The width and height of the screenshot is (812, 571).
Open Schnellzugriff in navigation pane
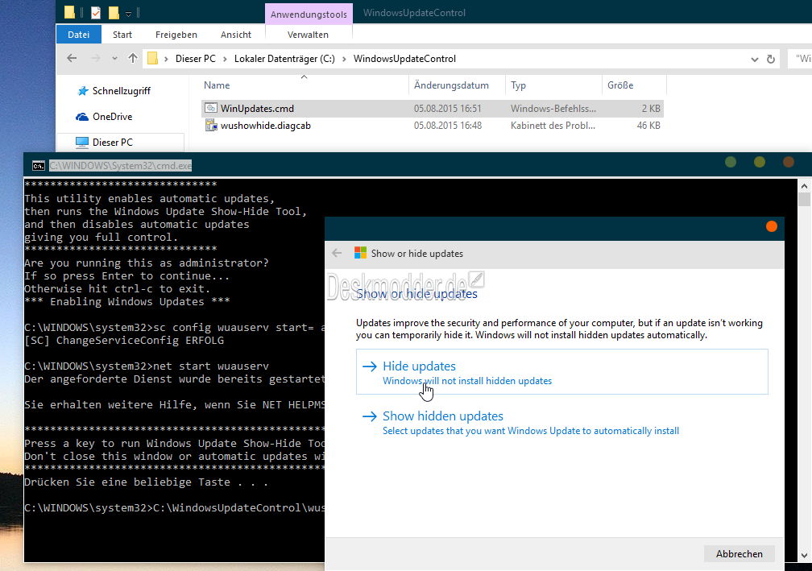(x=121, y=91)
